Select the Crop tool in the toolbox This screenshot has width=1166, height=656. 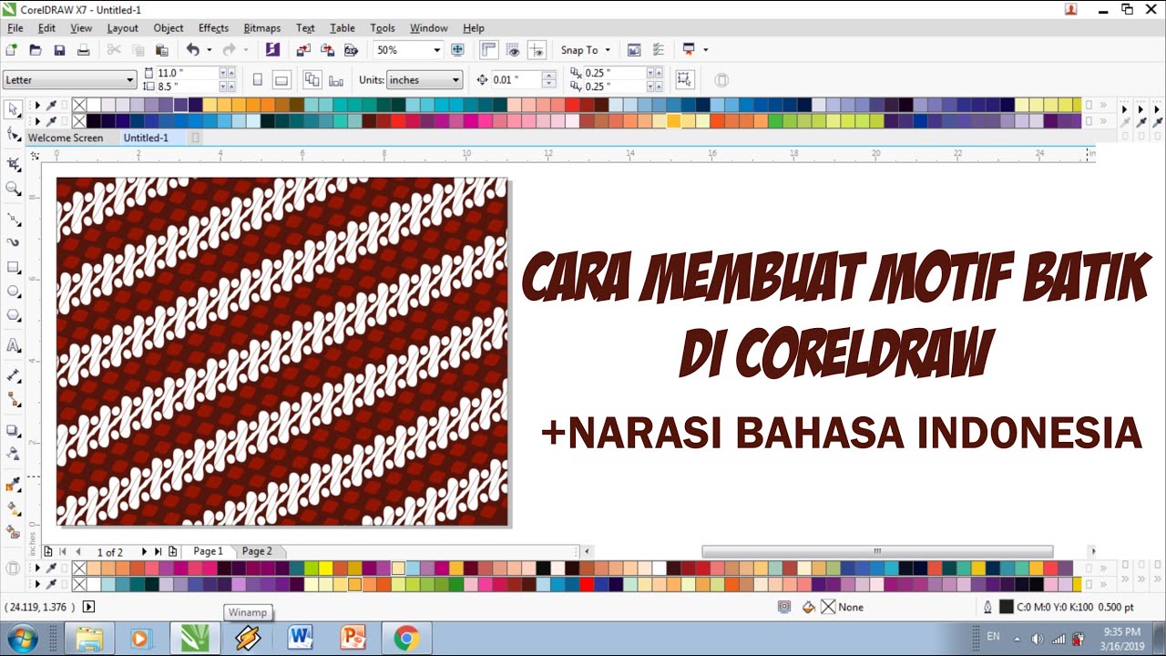click(x=13, y=165)
